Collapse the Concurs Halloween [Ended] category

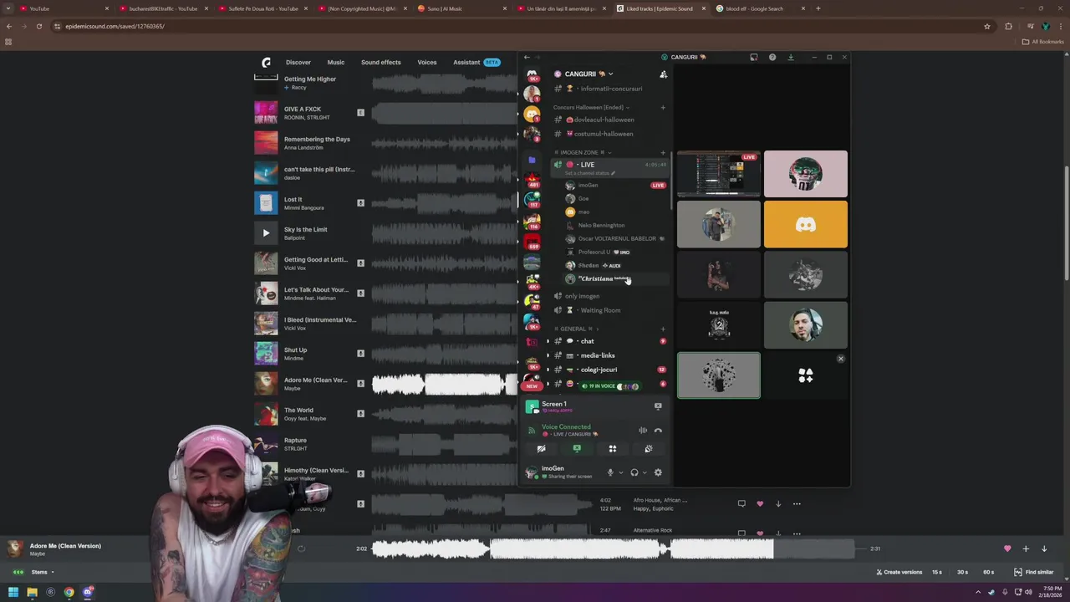click(x=591, y=107)
